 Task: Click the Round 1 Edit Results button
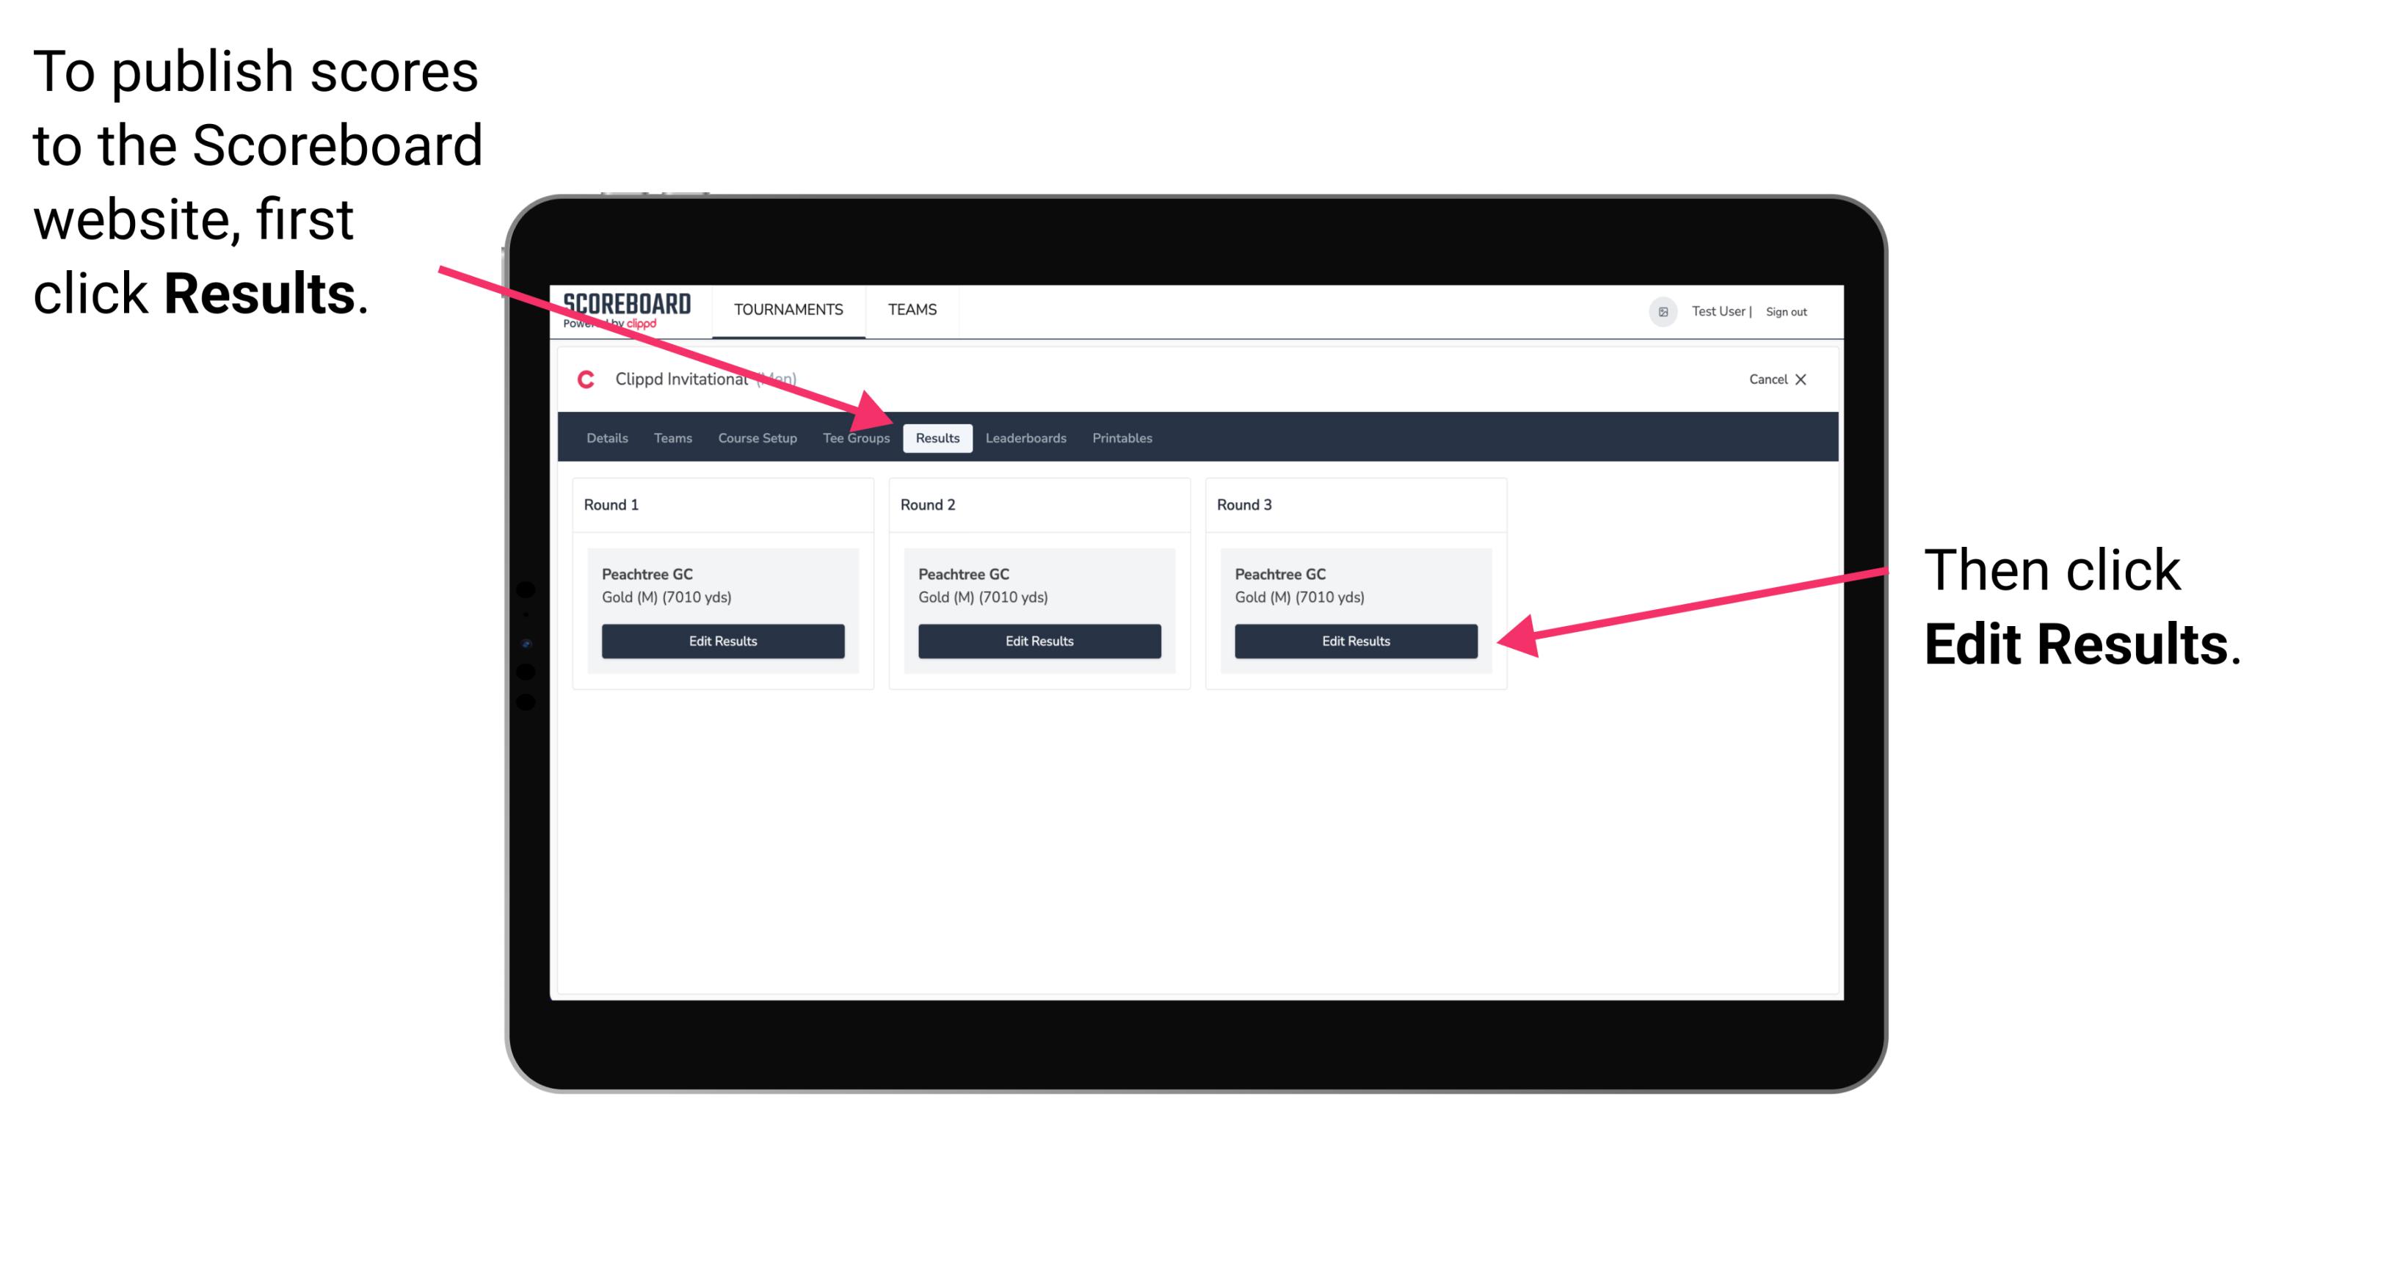[x=722, y=640]
